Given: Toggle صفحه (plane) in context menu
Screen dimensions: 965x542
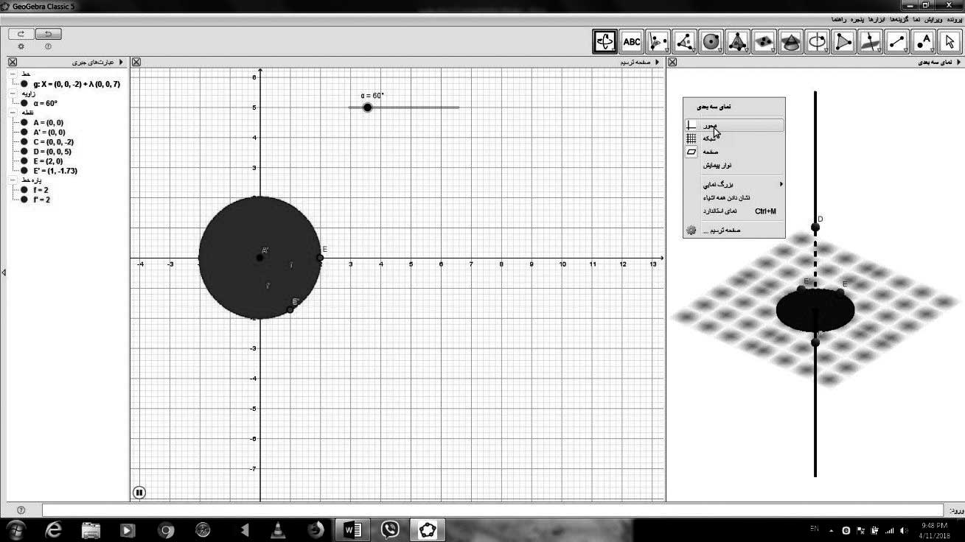Looking at the screenshot, I should click(x=734, y=152).
